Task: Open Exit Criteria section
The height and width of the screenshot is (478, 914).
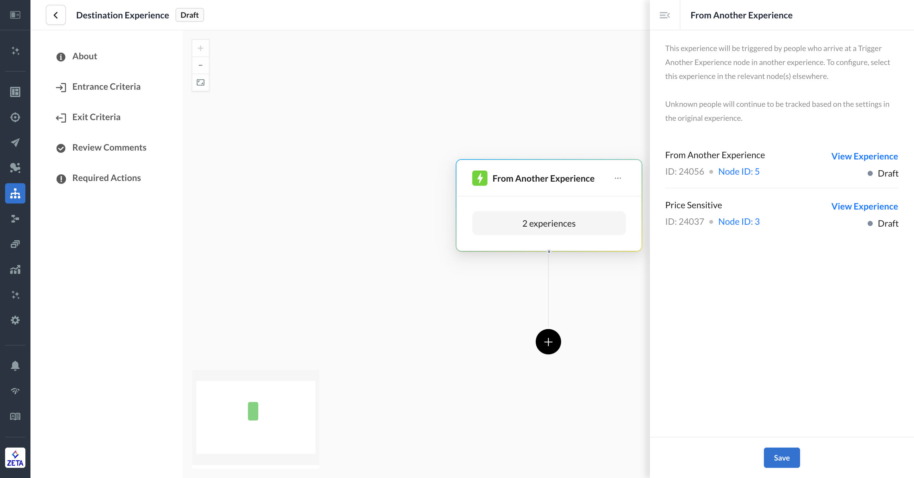Action: pyautogui.click(x=96, y=117)
